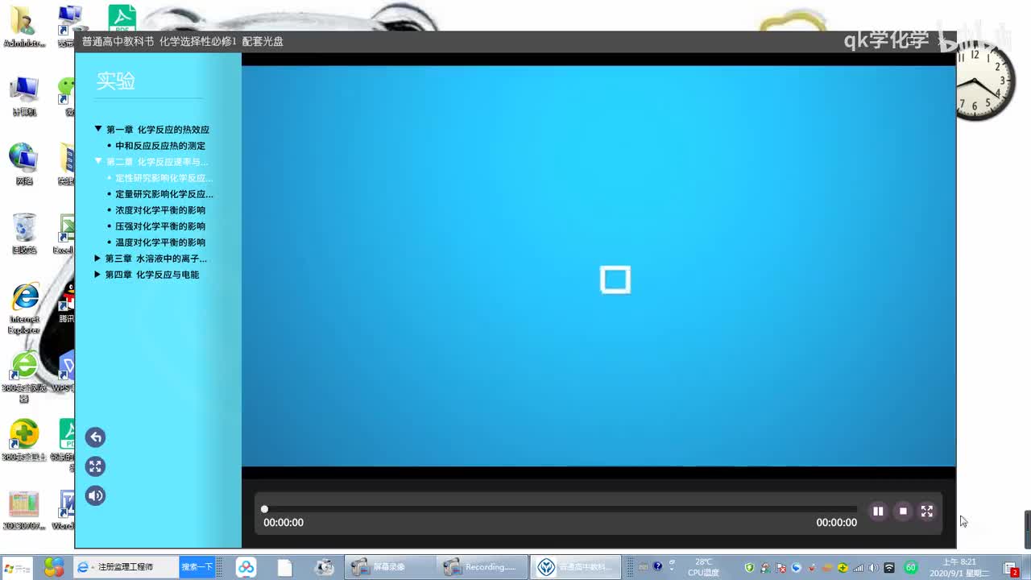Pause the video playback
The height and width of the screenshot is (580, 1031).
[x=878, y=511]
